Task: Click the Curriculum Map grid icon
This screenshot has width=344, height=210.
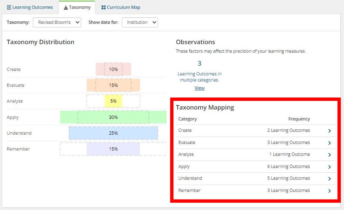Action: point(103,7)
